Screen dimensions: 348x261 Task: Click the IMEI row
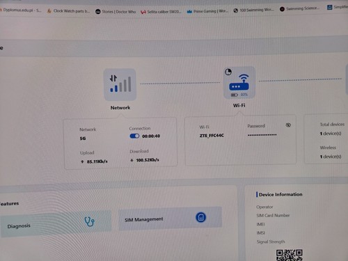(x=260, y=224)
